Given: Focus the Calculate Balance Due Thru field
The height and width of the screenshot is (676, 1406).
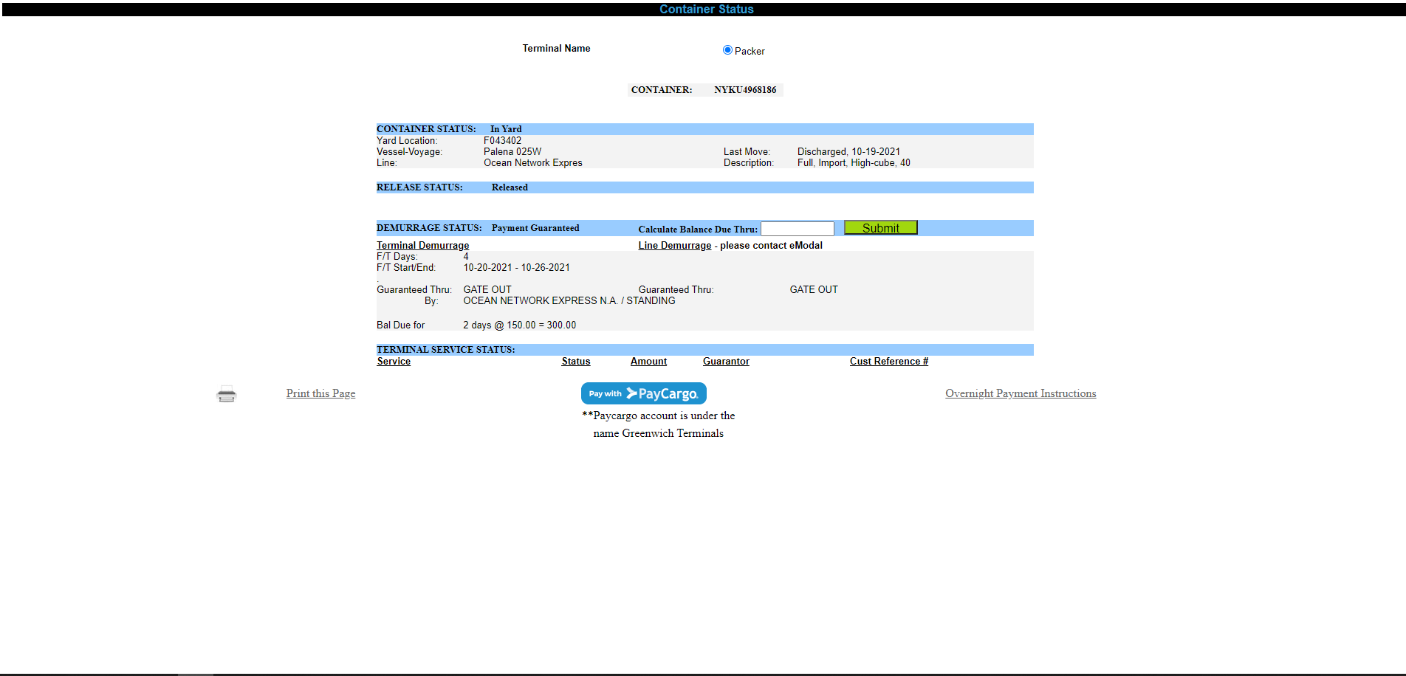Looking at the screenshot, I should [798, 229].
